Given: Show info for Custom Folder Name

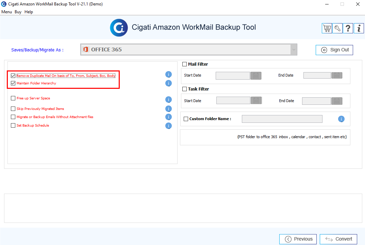Looking at the screenshot, I should 341,119.
